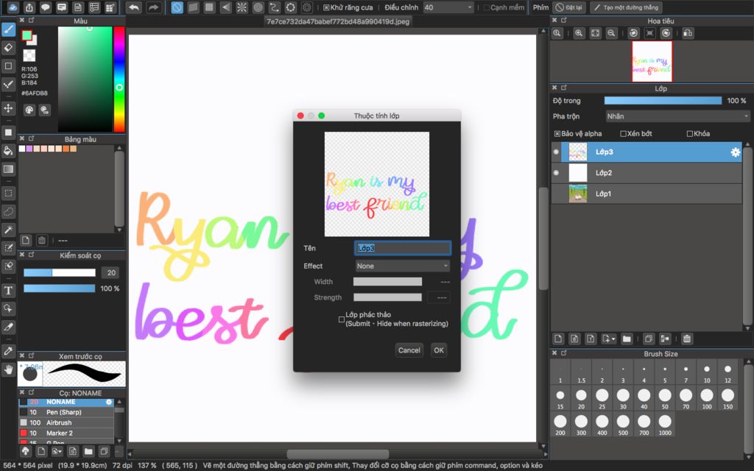The width and height of the screenshot is (754, 471).
Task: Choose brush size 1000
Action: [x=665, y=425]
